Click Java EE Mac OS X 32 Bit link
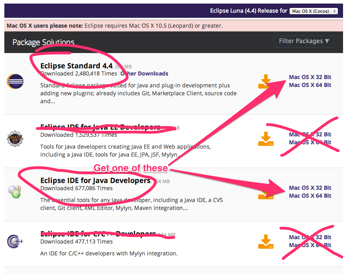347x274 pixels. click(310, 134)
